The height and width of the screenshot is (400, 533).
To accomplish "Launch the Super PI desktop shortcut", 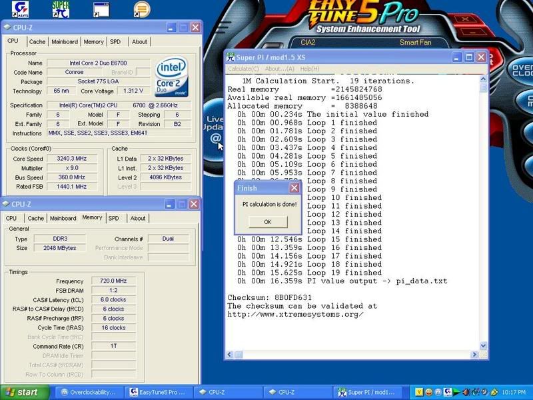I will click(x=61, y=9).
